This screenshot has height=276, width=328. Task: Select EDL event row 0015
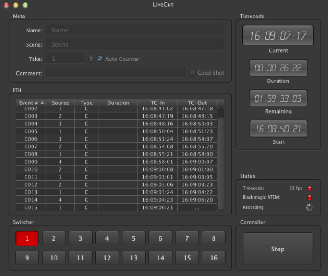pyautogui.click(x=117, y=207)
